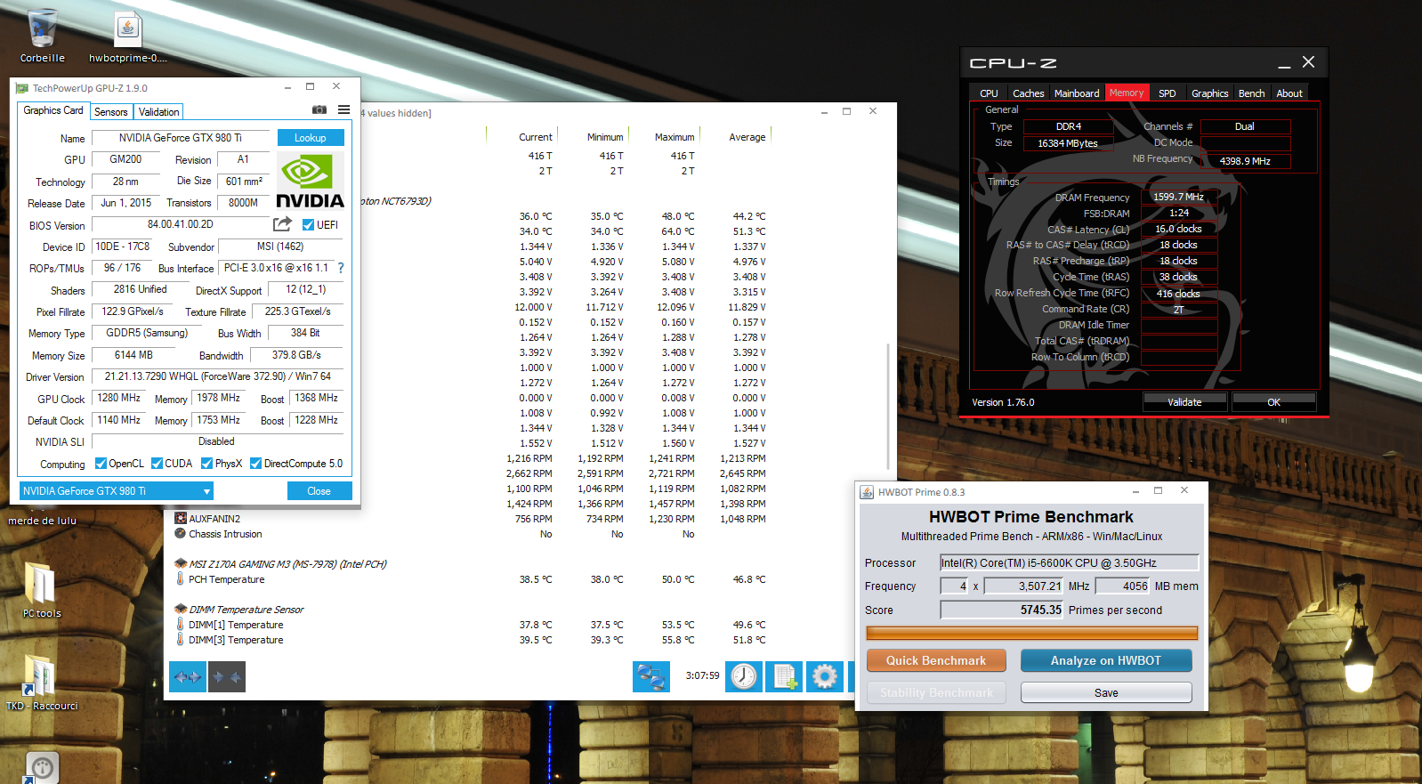Click the Maximum column header in HWiNFO

point(675,137)
